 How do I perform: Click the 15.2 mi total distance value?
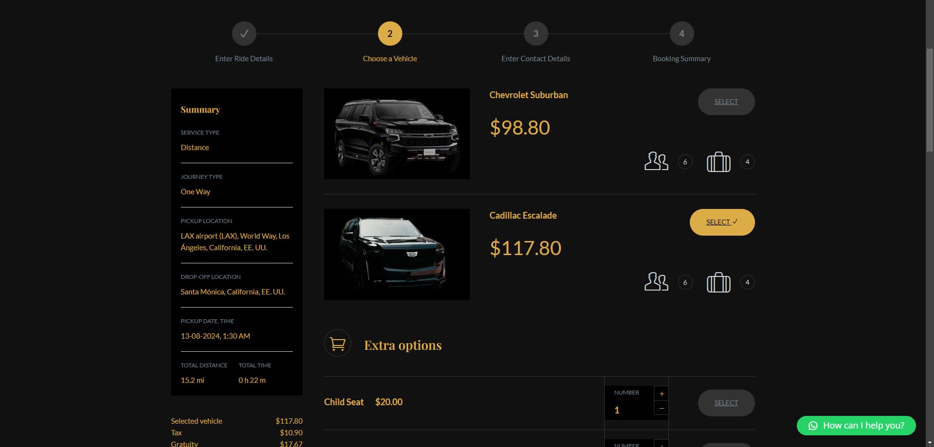[192, 380]
